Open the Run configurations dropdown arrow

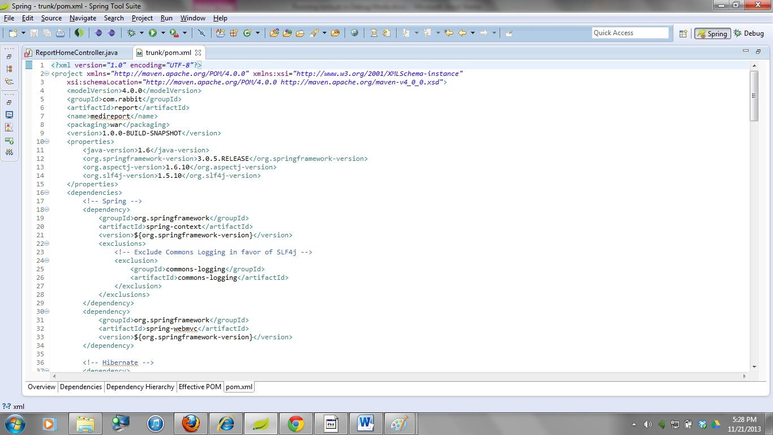pos(163,33)
